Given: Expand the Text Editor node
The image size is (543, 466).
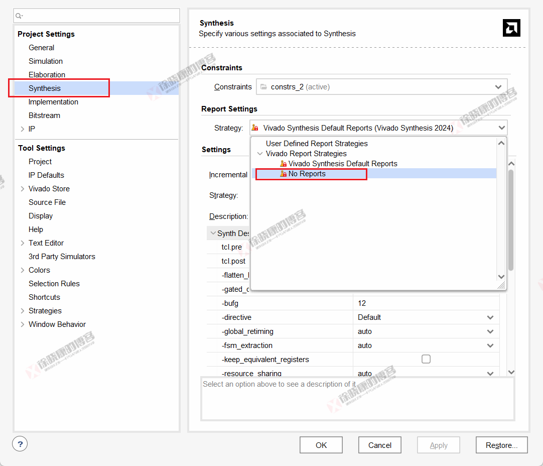Looking at the screenshot, I should [23, 243].
